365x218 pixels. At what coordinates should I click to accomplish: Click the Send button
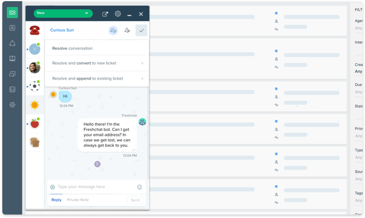click(135, 200)
